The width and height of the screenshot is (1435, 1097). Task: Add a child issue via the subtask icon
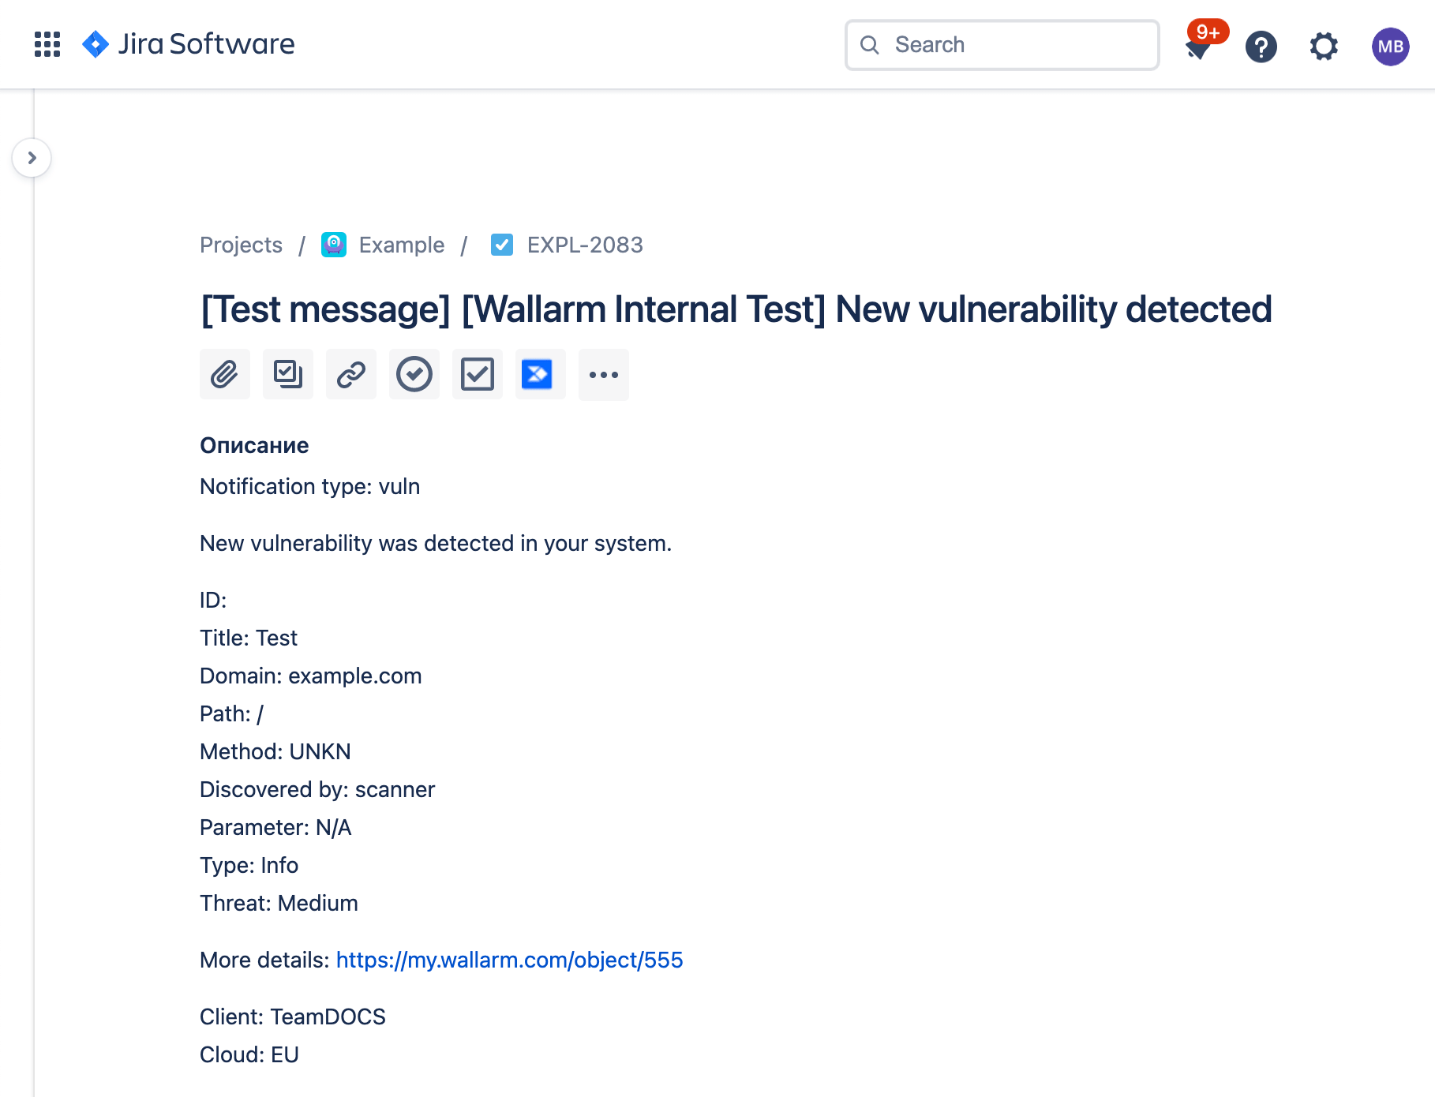[287, 374]
